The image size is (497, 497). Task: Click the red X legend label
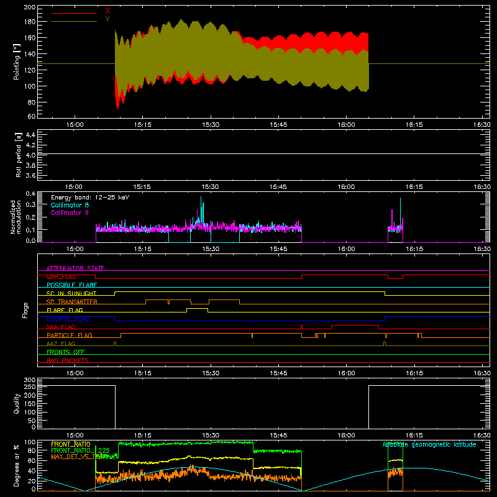coord(107,11)
